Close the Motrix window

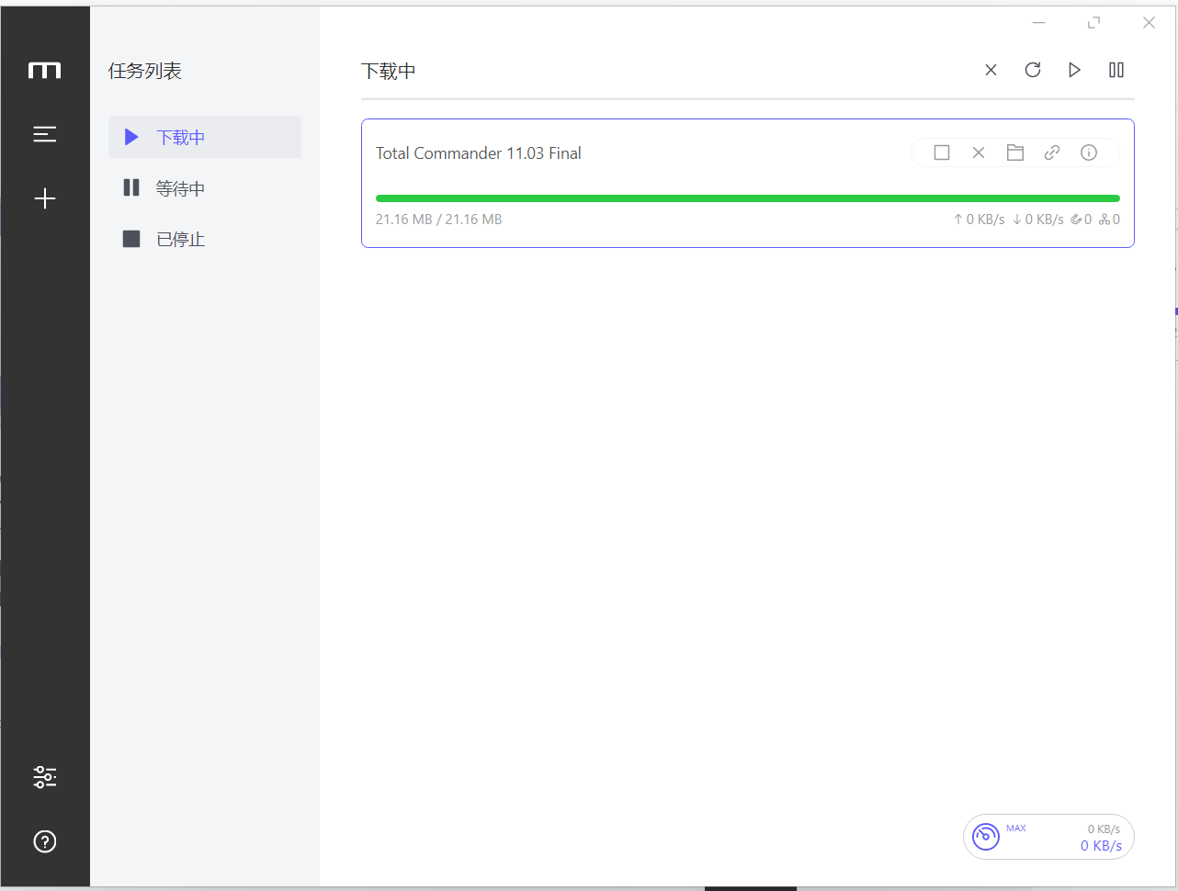pyautogui.click(x=1149, y=23)
